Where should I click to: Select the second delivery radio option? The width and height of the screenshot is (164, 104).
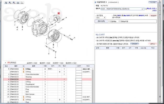click(x=119, y=21)
